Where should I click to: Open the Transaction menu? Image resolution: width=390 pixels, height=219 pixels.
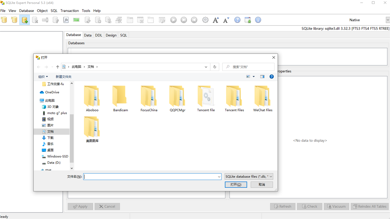(69, 11)
